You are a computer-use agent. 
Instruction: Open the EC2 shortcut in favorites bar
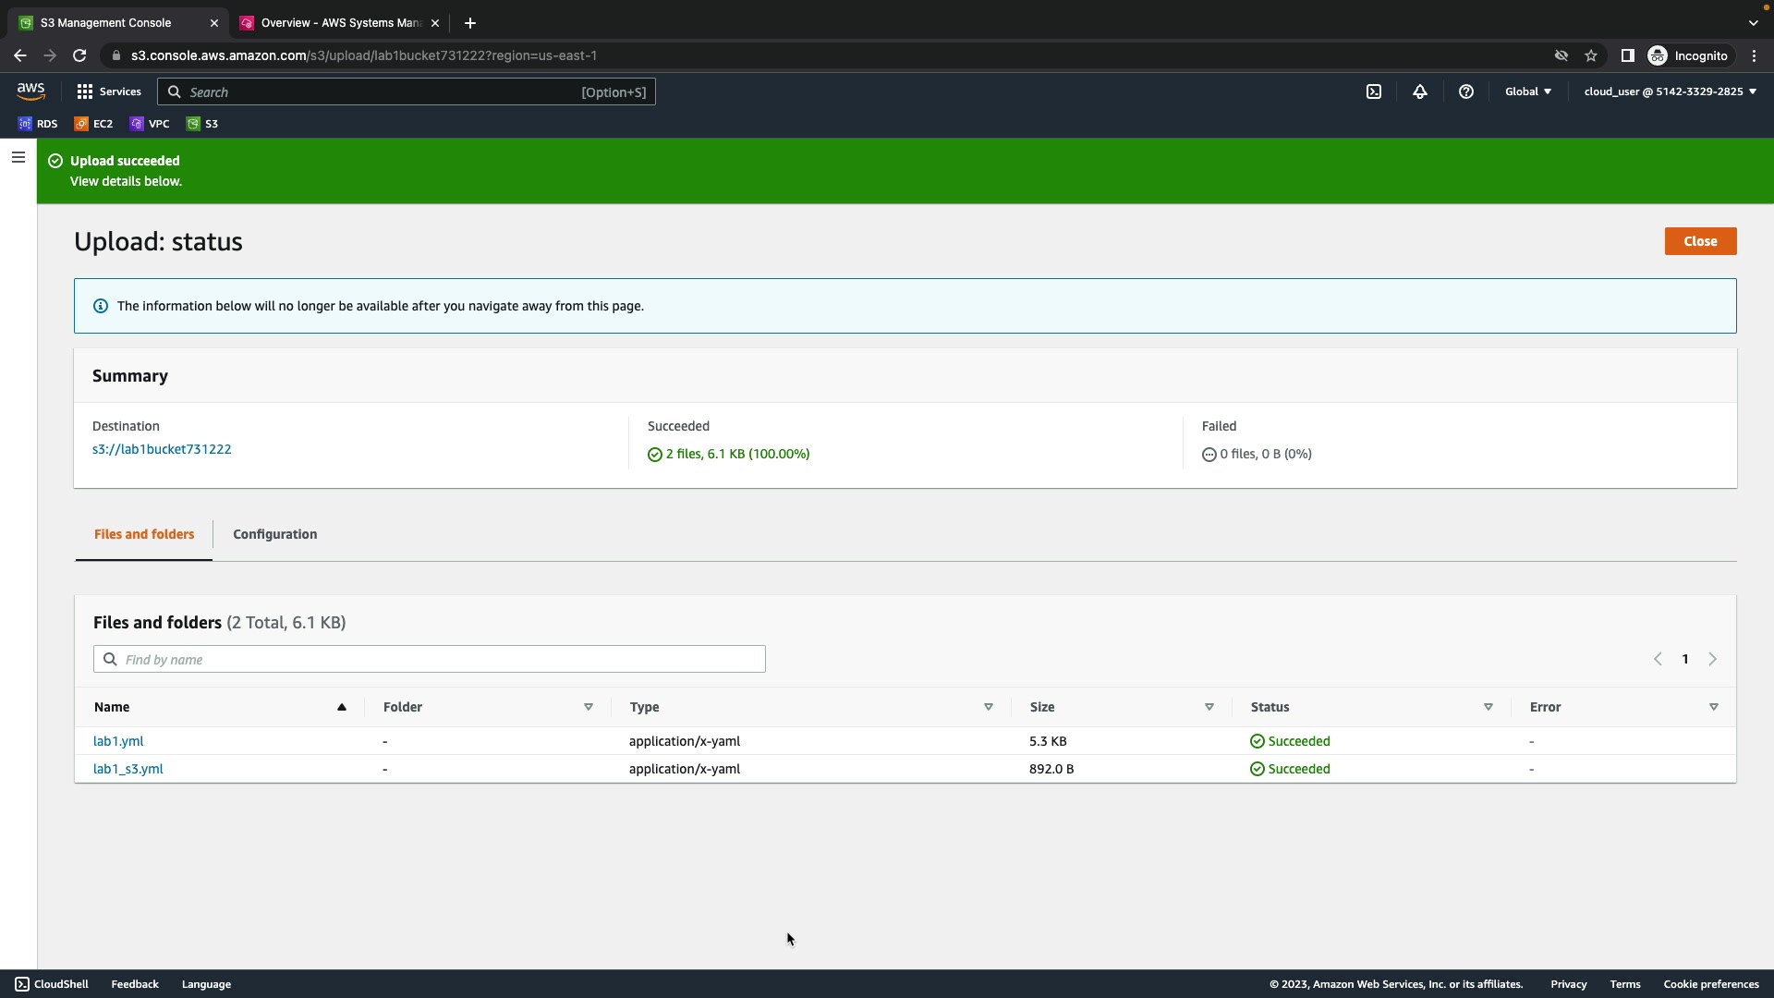93,124
